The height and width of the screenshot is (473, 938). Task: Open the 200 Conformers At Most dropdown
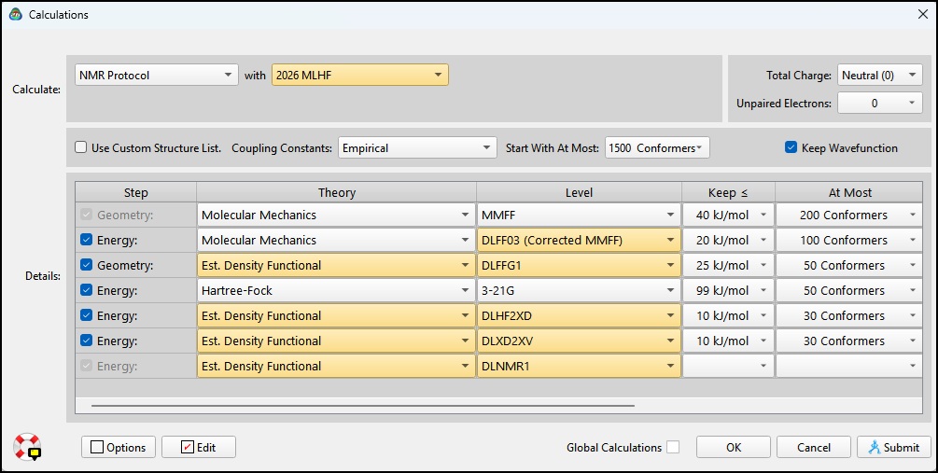click(849, 215)
